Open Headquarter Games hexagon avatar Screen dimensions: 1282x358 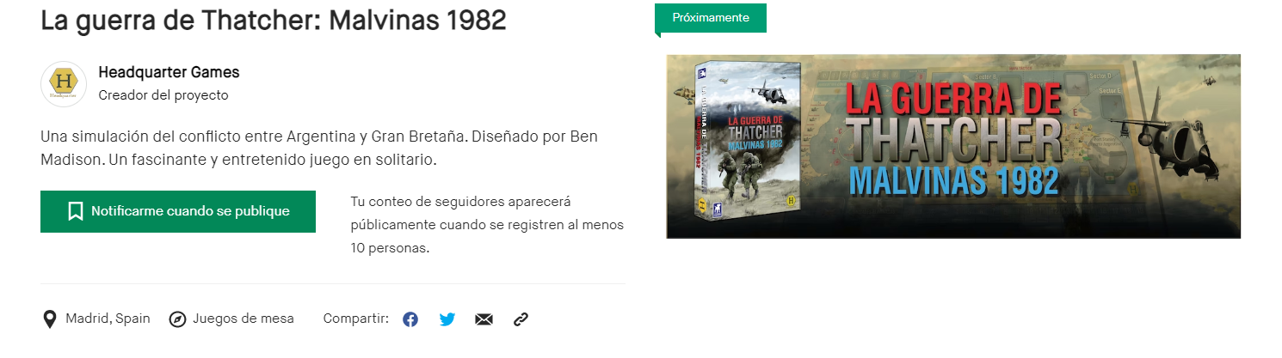point(64,84)
